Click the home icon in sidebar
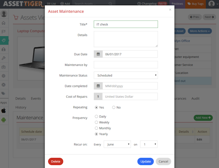This screenshot has height=168, width=219. 4,23
